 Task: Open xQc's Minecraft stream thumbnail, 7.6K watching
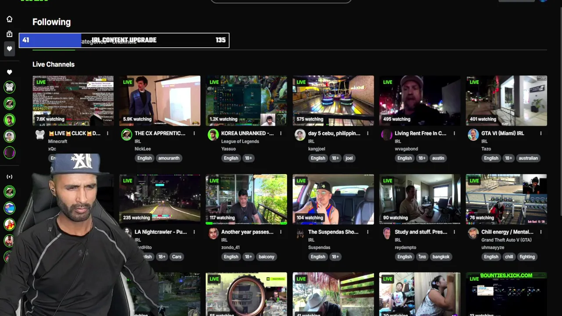pos(73,101)
